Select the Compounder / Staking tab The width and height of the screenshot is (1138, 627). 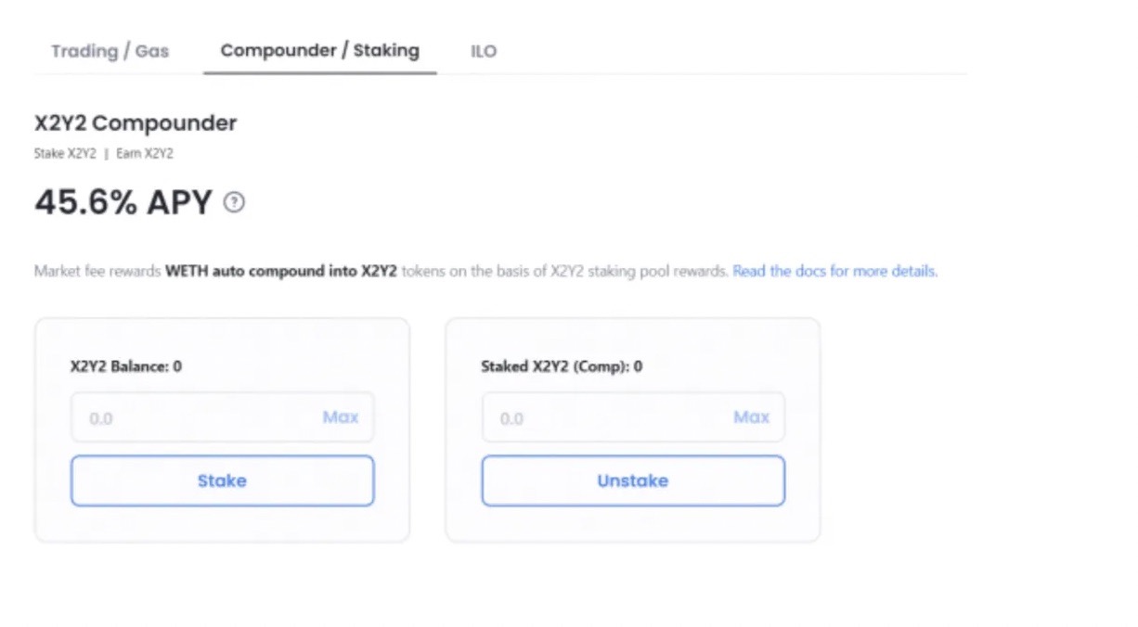[x=318, y=50]
